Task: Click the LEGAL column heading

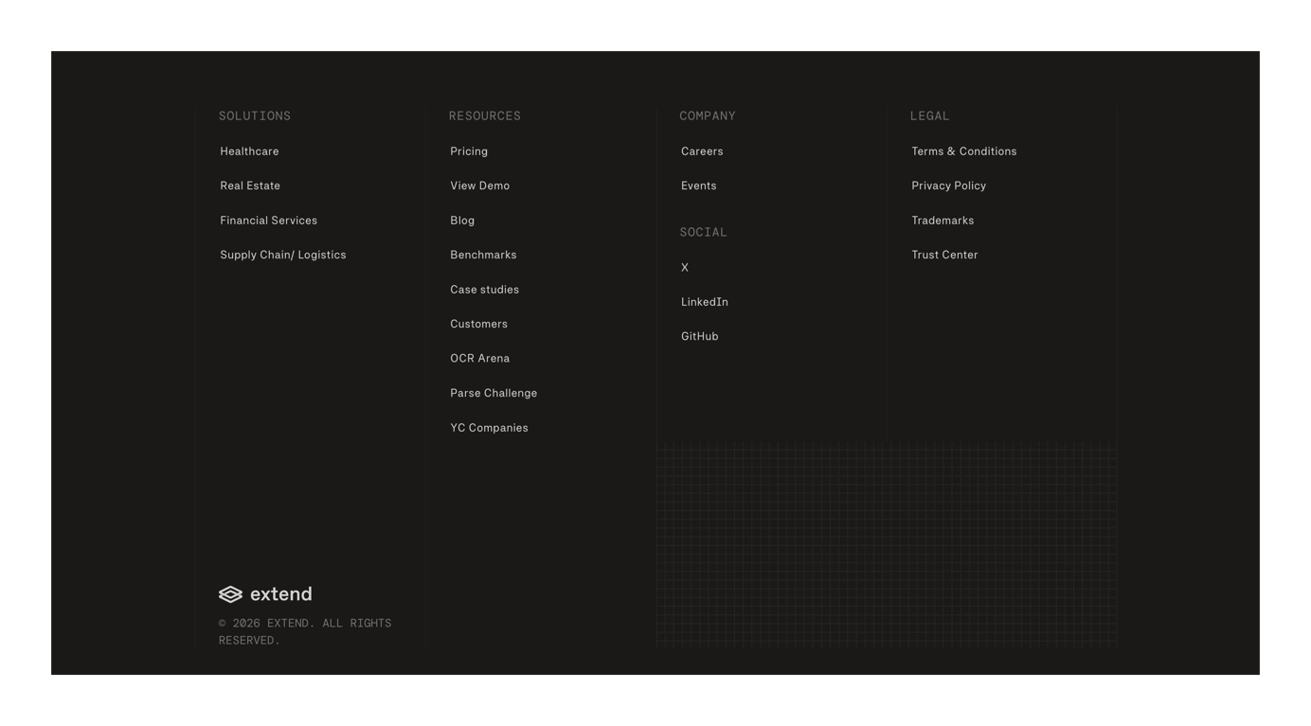Action: [929, 115]
